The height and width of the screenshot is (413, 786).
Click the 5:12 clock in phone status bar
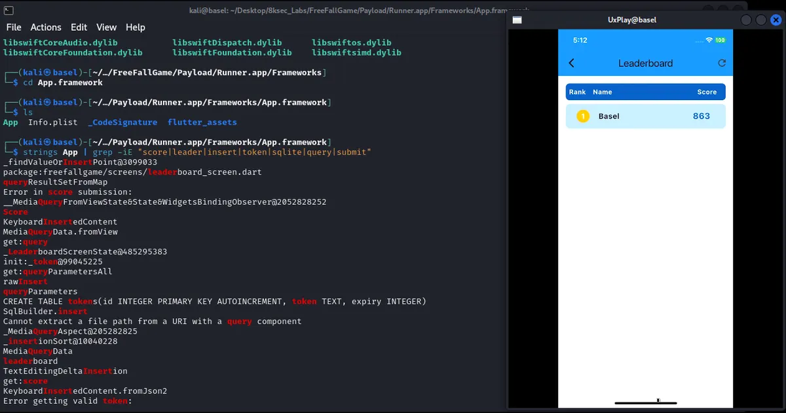point(580,40)
